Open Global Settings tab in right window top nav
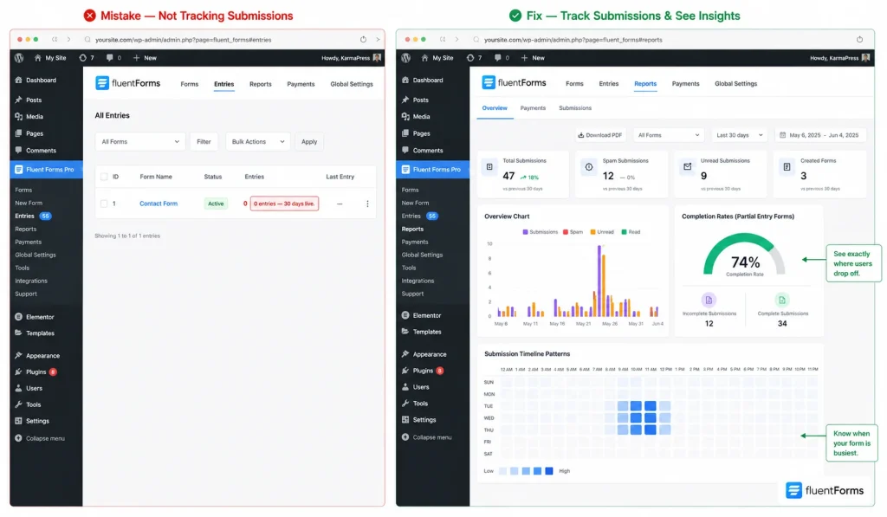Screen dimensions: 887x517 point(735,84)
